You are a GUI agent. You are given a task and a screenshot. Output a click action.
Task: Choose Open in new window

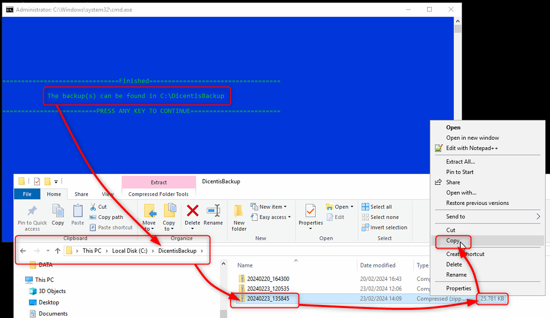(488, 138)
